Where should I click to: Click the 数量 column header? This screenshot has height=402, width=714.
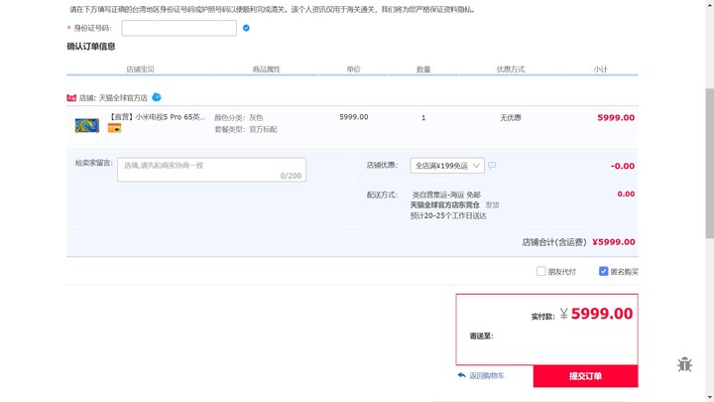tap(423, 69)
